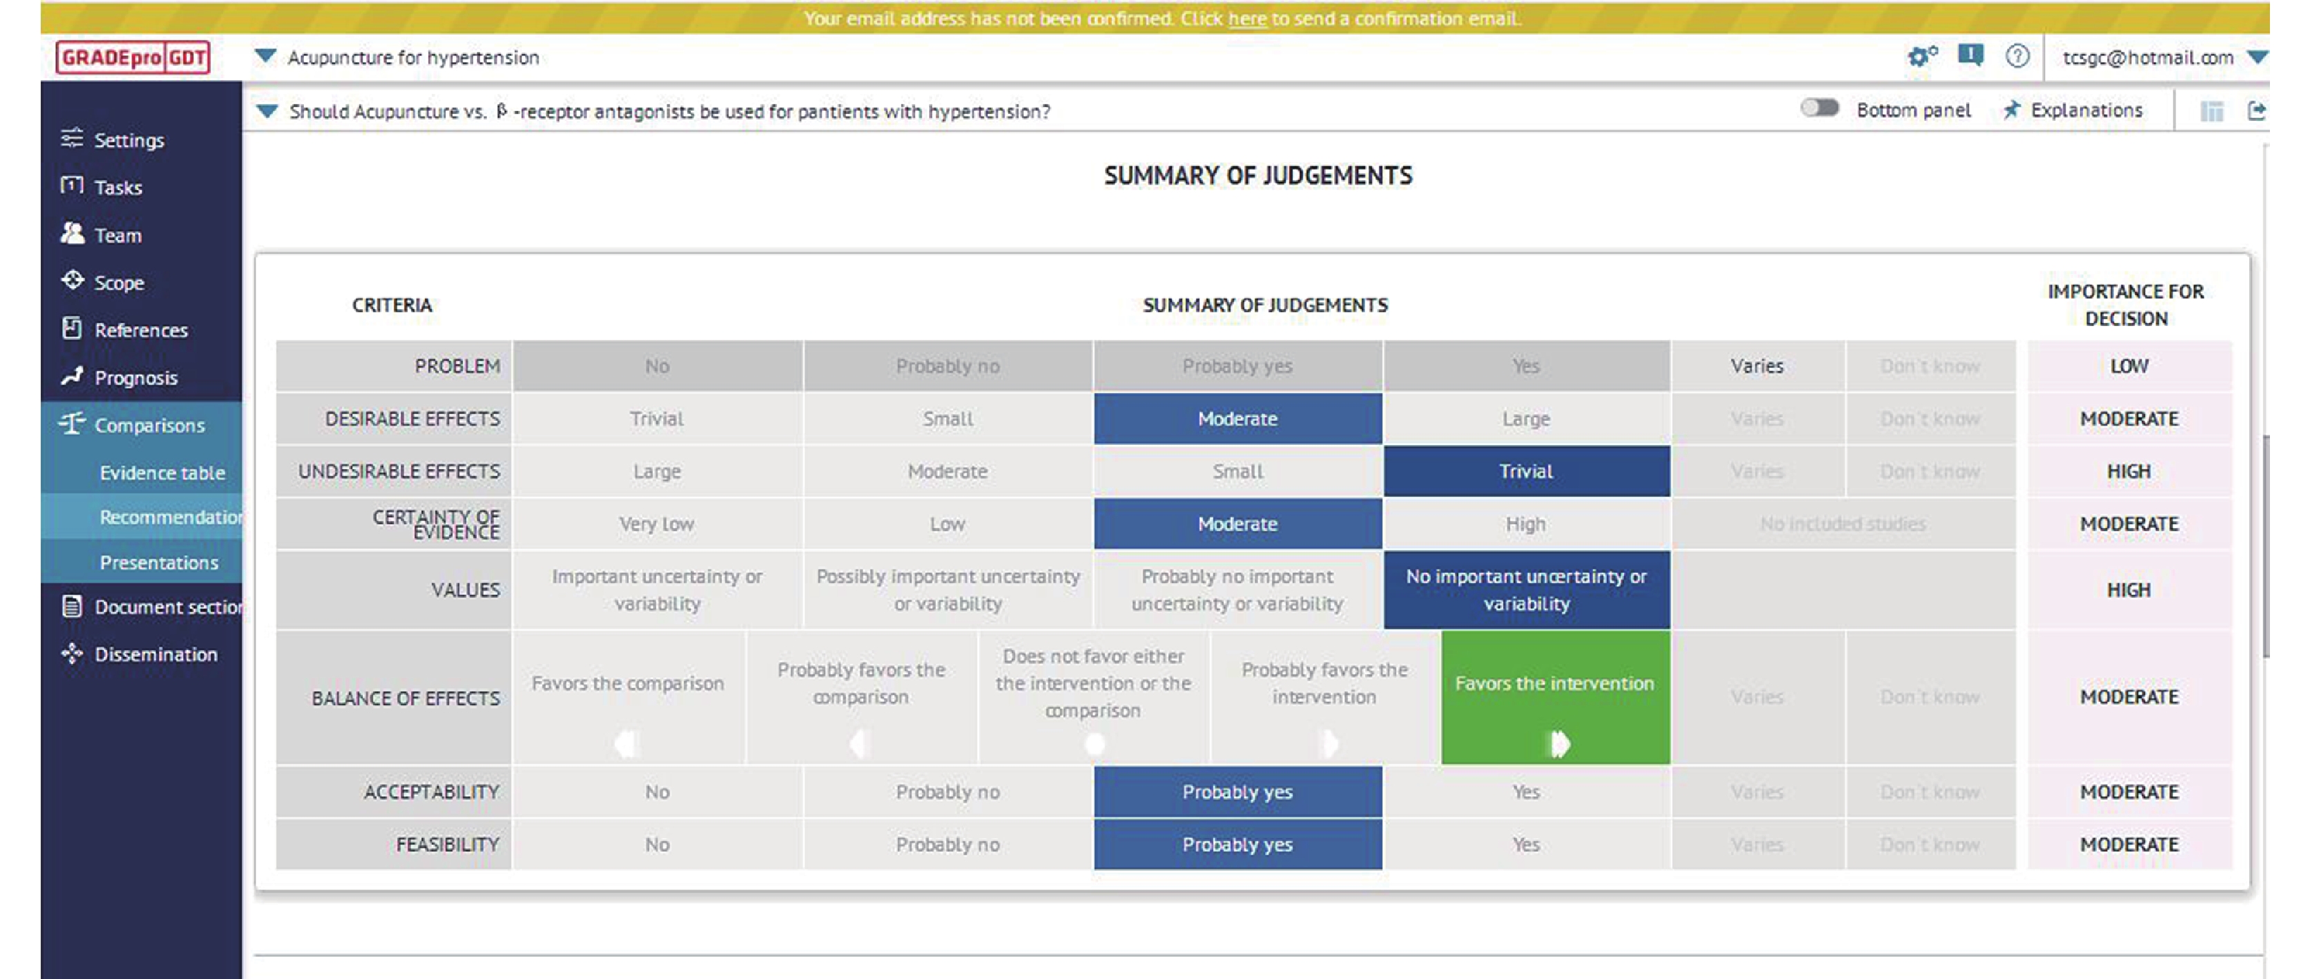Select the Favors the comparison radio marker
The image size is (2310, 979).
[627, 743]
